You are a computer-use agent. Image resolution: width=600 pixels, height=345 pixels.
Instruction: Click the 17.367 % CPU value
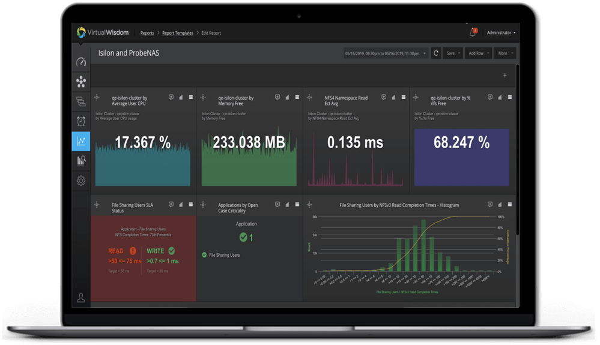pos(143,143)
